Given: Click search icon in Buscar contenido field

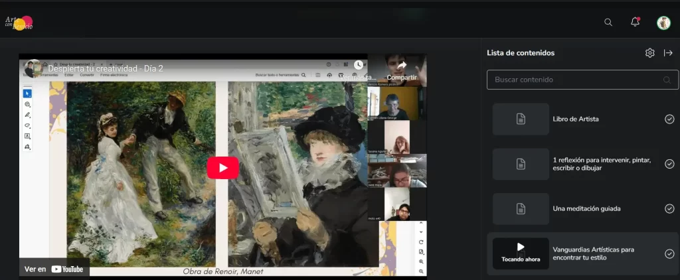Looking at the screenshot, I should click(667, 80).
